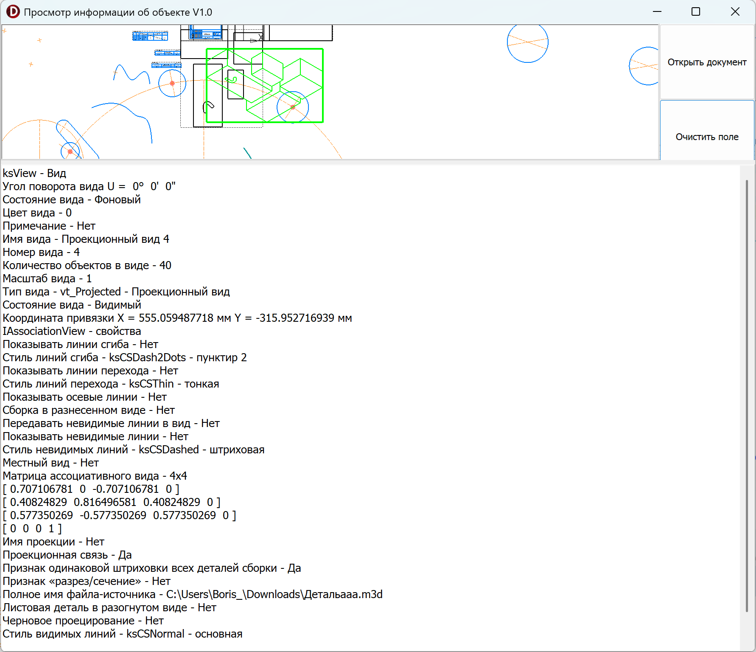
Task: Click the small blue circle left of green view
Action: pos(172,83)
